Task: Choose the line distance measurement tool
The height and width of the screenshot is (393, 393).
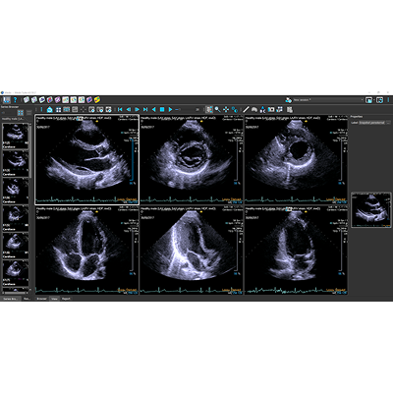Action: 246,109
